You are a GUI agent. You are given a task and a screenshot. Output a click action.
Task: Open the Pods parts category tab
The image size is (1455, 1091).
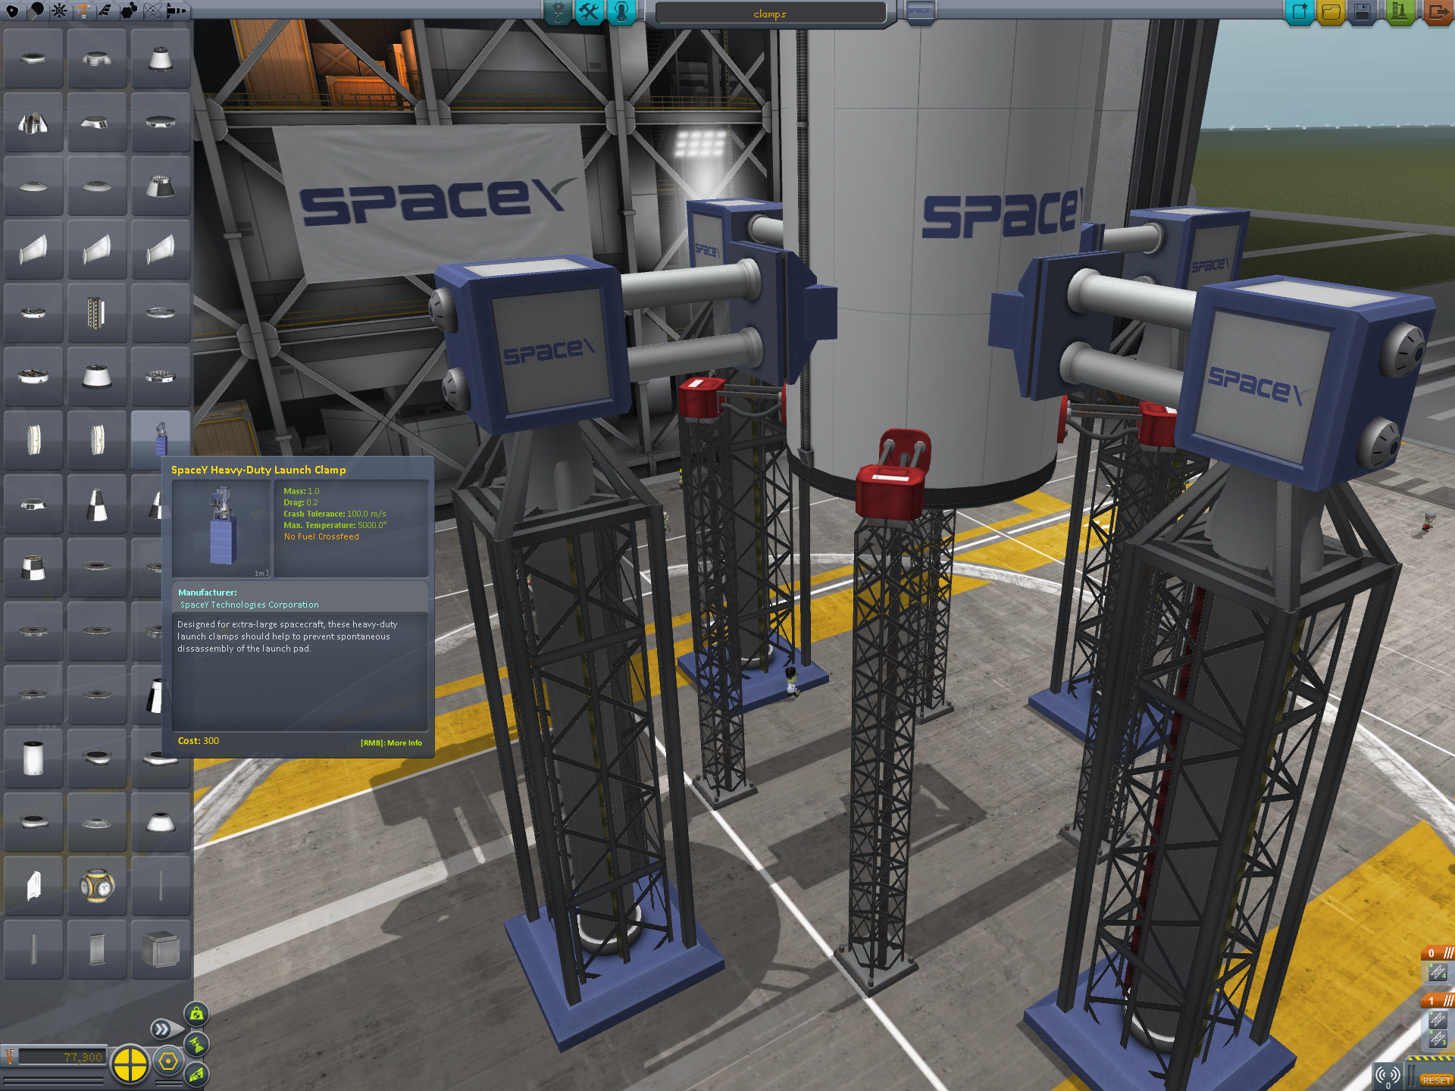tap(12, 10)
